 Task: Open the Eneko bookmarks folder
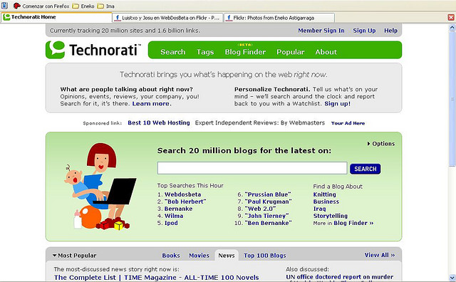(83, 6)
